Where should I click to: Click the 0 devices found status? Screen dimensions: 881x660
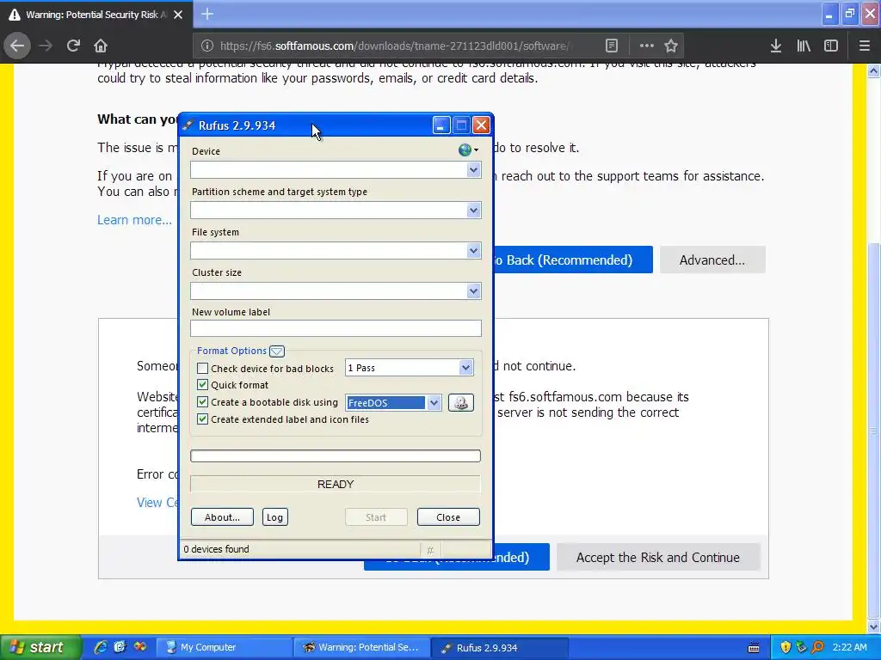pyautogui.click(x=216, y=549)
